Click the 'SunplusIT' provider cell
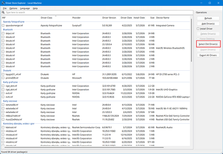The width and height of the screenshot is (223, 154). point(77,26)
